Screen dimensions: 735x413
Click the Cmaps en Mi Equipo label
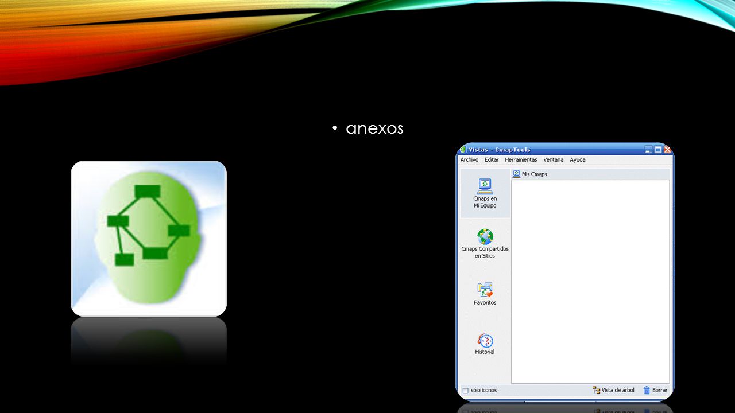(485, 202)
